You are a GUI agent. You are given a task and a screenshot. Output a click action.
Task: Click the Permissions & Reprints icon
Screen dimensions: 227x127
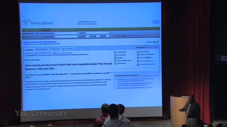pos(138,61)
